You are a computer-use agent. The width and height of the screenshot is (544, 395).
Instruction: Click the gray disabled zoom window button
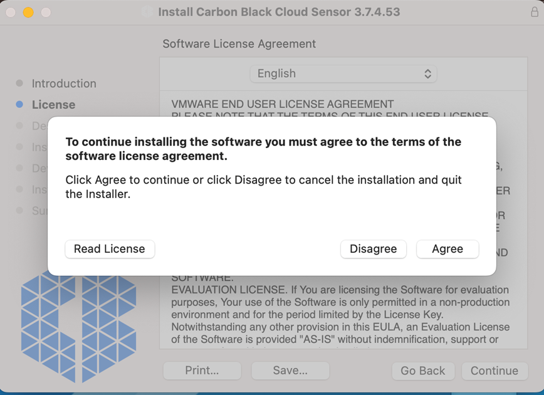coord(46,12)
